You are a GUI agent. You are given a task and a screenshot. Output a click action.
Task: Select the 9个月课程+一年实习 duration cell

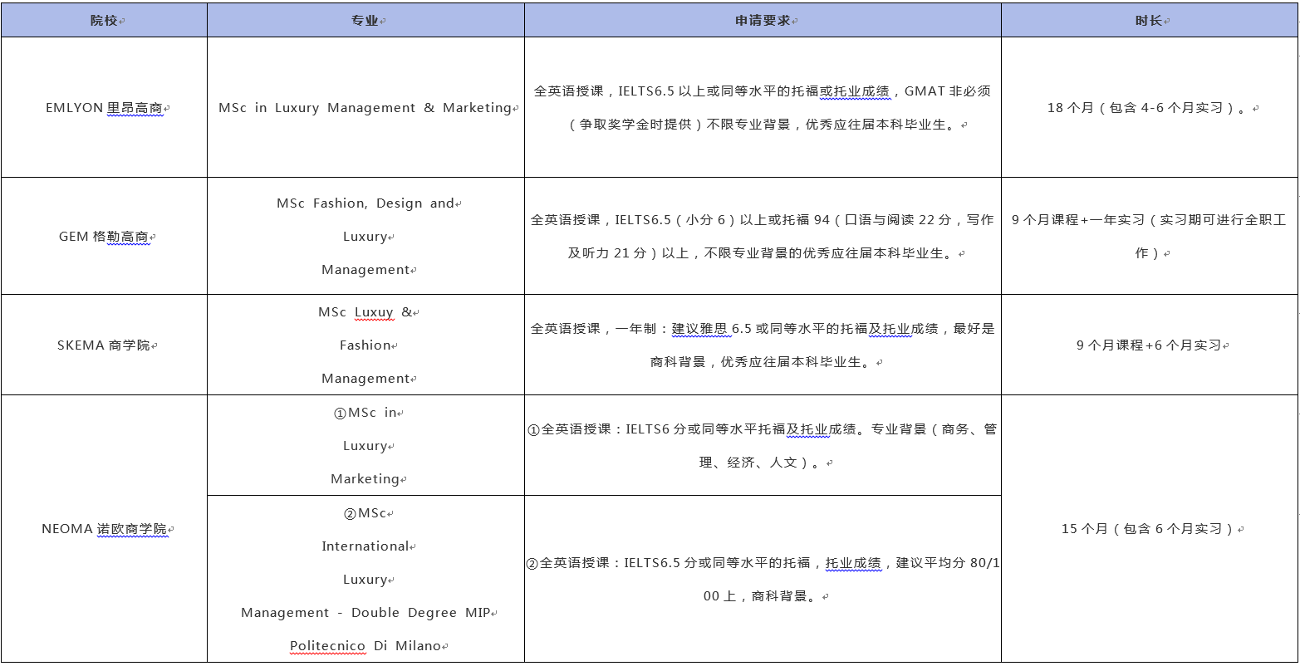pos(1149,237)
